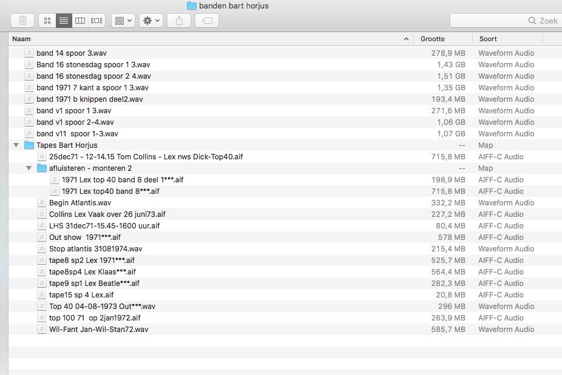Click the share toolbar icon

179,21
